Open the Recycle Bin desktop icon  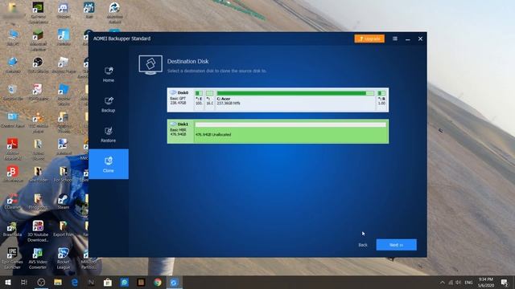(x=13, y=92)
